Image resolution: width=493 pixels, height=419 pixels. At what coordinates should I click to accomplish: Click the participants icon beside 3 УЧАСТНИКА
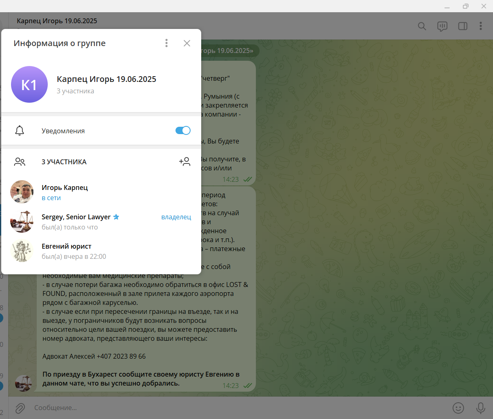pos(20,162)
